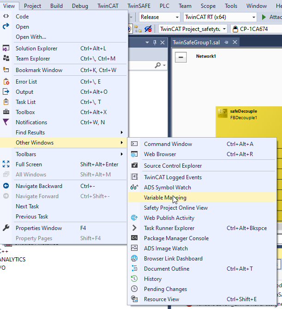282x309 pixels.
Task: Collapse Network1 with the minus button
Action: coord(181,57)
